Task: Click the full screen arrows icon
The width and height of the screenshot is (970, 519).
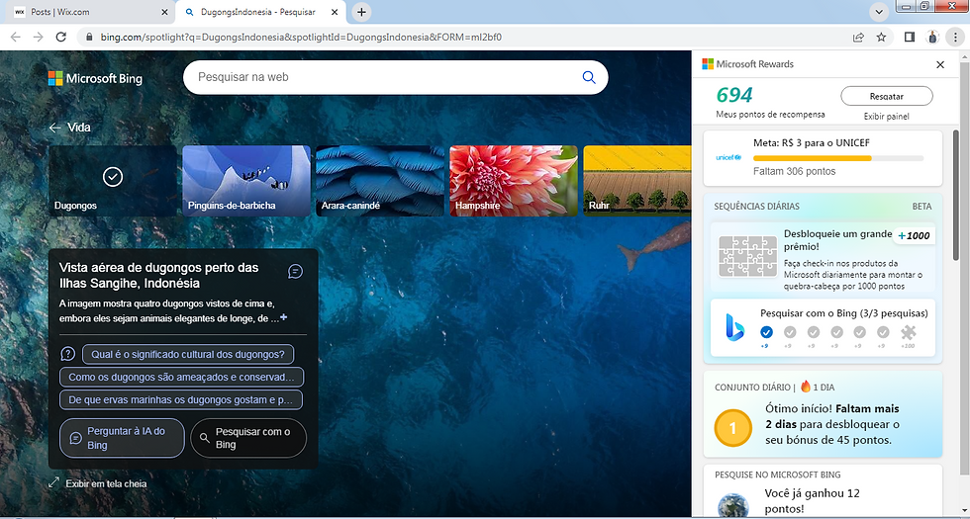Action: tap(53, 482)
